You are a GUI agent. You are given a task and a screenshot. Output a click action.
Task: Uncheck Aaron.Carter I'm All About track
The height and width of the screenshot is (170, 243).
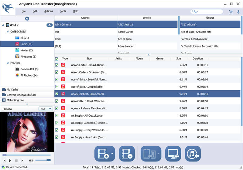[57, 65]
